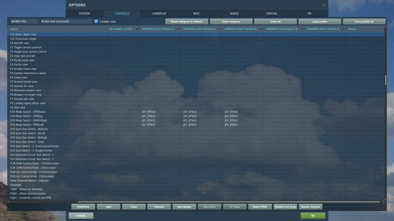394x221 pixels.
Task: Go to the MISC. tab
Action: pos(197,13)
